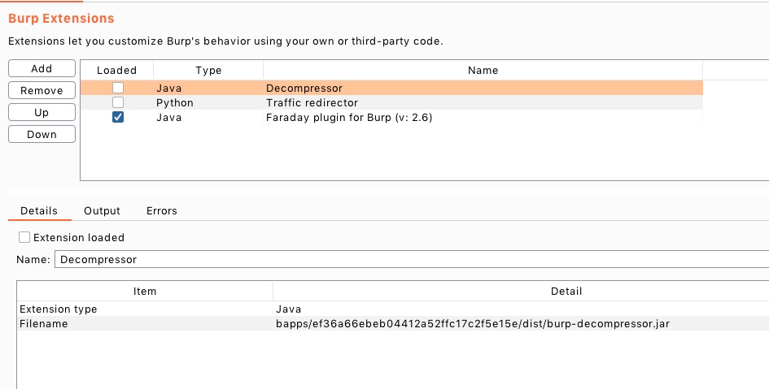Tick the Traffic redirector loaded checkbox

point(118,103)
